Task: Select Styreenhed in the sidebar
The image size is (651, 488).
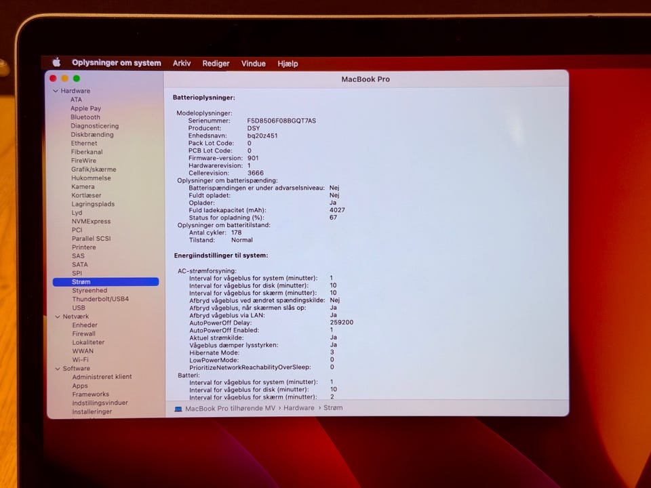Action: point(90,291)
